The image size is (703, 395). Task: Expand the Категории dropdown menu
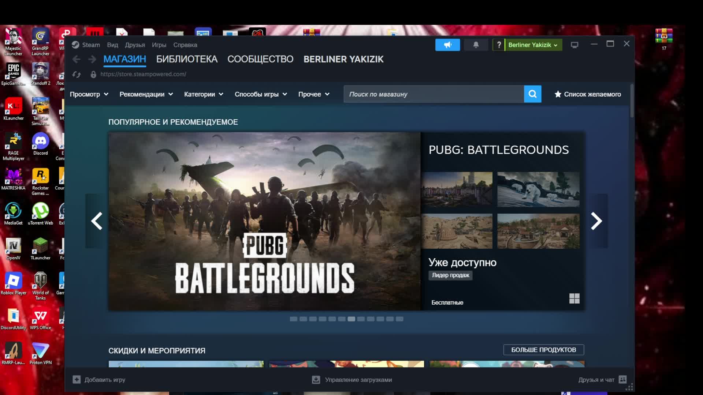coord(204,94)
